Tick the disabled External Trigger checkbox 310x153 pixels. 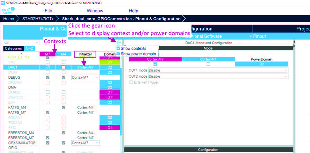pyautogui.click(x=131, y=82)
